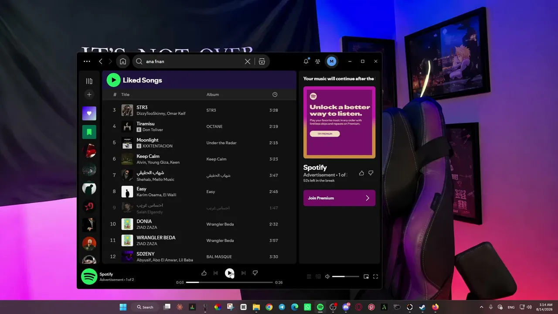Seek on the playback progress bar
The width and height of the screenshot is (558, 314).
[x=229, y=283]
